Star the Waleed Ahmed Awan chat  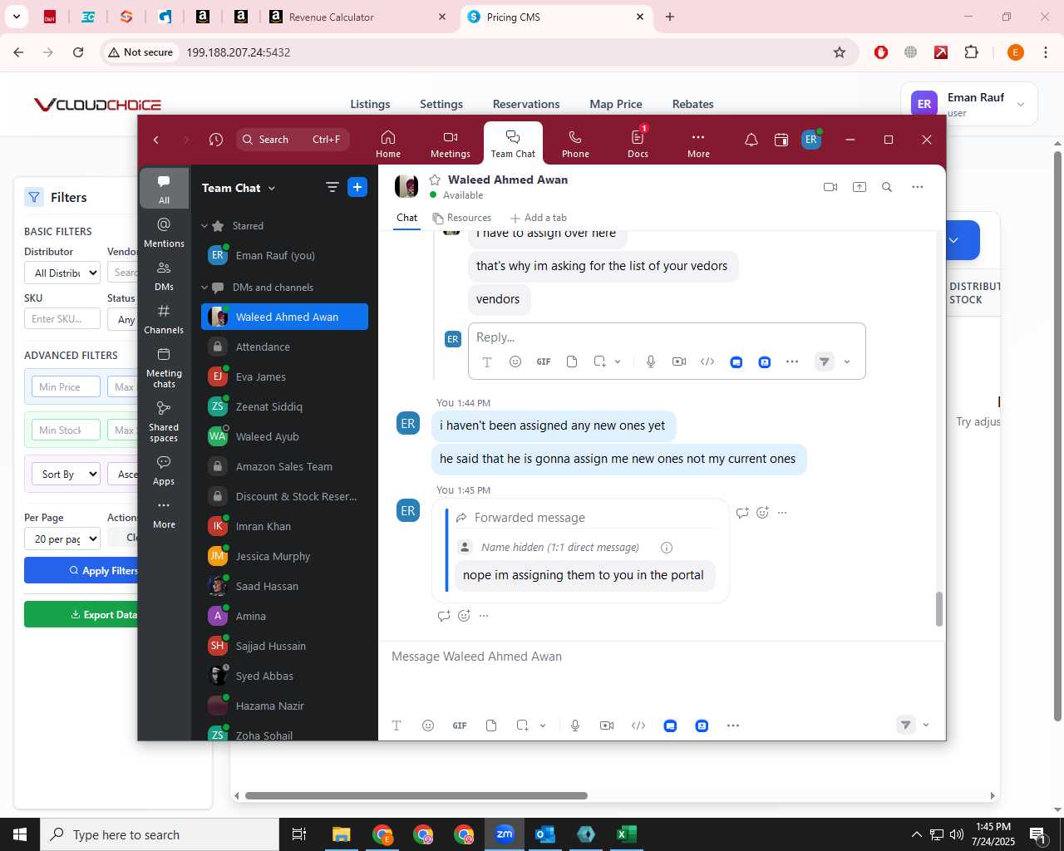coord(435,180)
